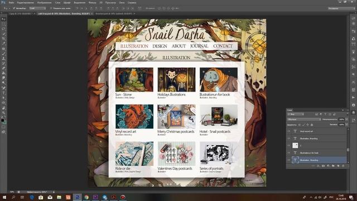Open the Layers panel options menu
This screenshot has width=357, height=201.
pyautogui.click(x=347, y=110)
